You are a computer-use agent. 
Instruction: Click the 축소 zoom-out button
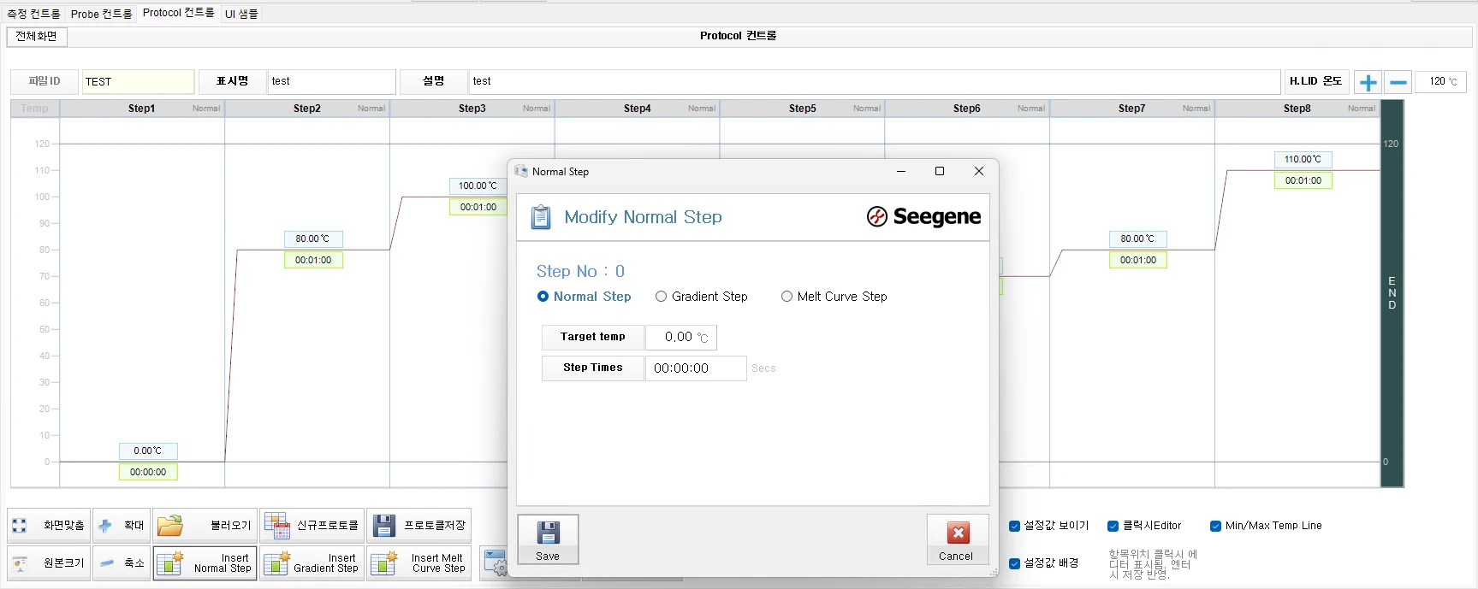121,563
